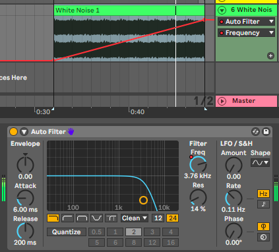Click the Release knob

(x=25, y=231)
